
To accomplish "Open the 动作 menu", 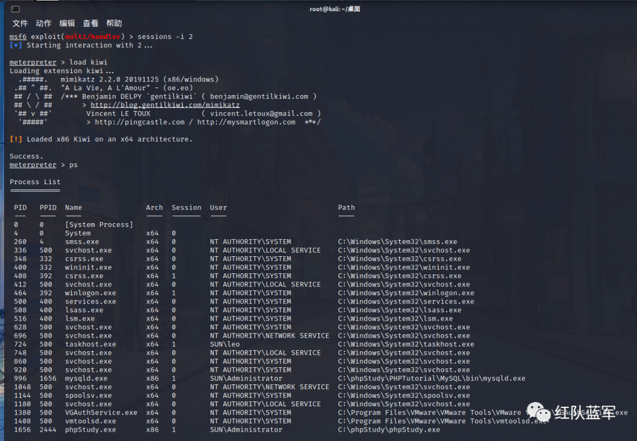I will [x=44, y=23].
